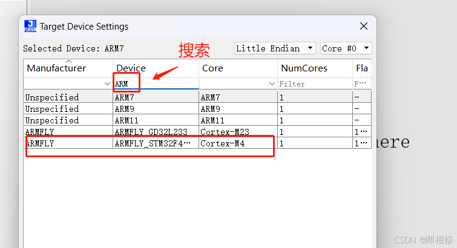
Task: Click the Flash column filter field
Action: point(362,84)
